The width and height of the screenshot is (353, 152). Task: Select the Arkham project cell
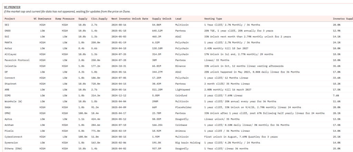(9, 125)
